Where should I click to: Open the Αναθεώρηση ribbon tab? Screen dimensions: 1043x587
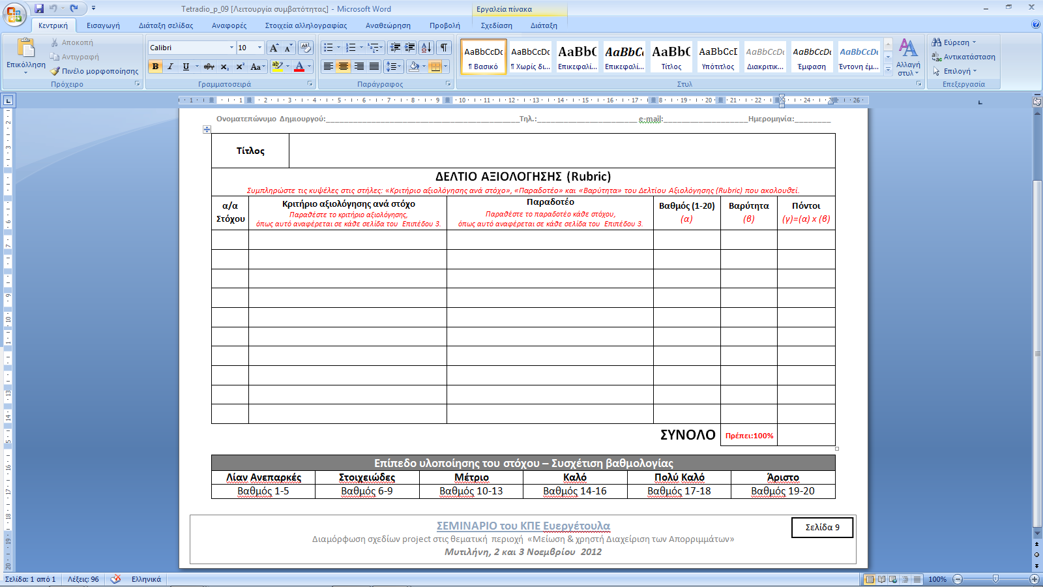[x=388, y=25]
